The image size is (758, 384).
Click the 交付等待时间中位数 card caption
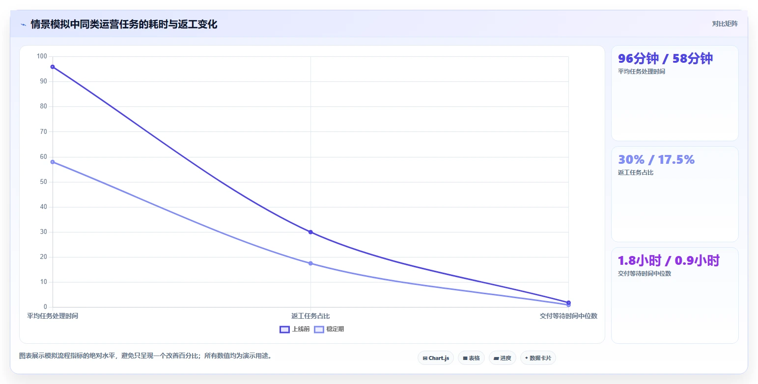pyautogui.click(x=645, y=274)
